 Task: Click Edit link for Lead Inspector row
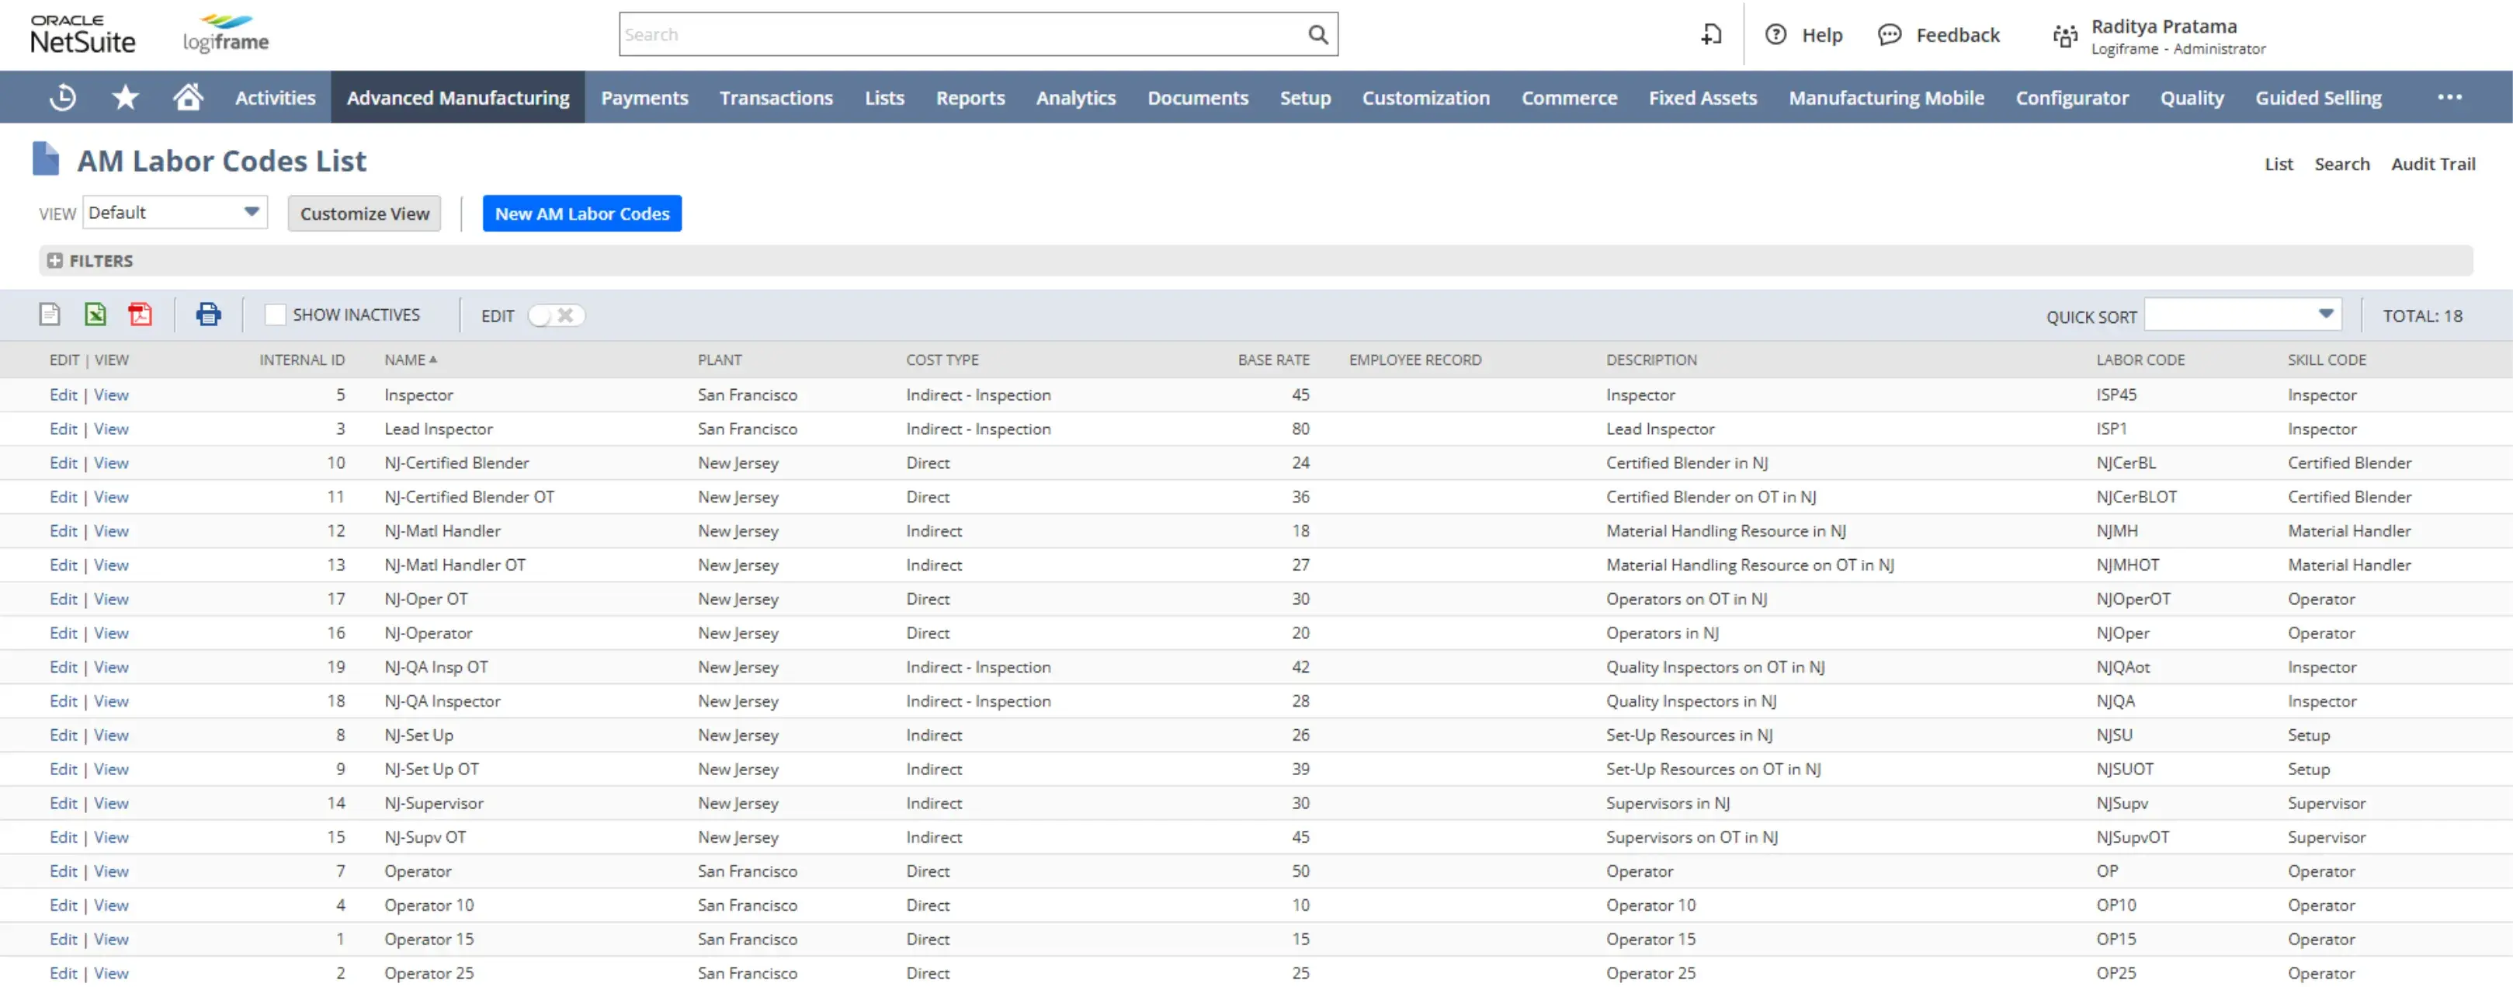pyautogui.click(x=64, y=429)
